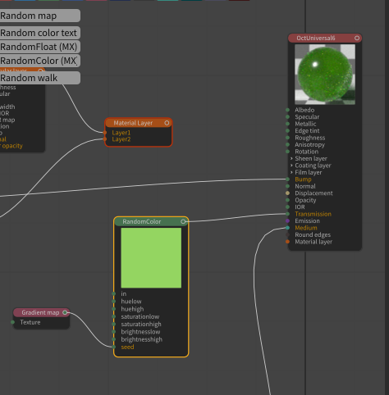Viewport: 389px width, 395px height.
Task: Click the Layer1 input pin
Action: coord(105,133)
